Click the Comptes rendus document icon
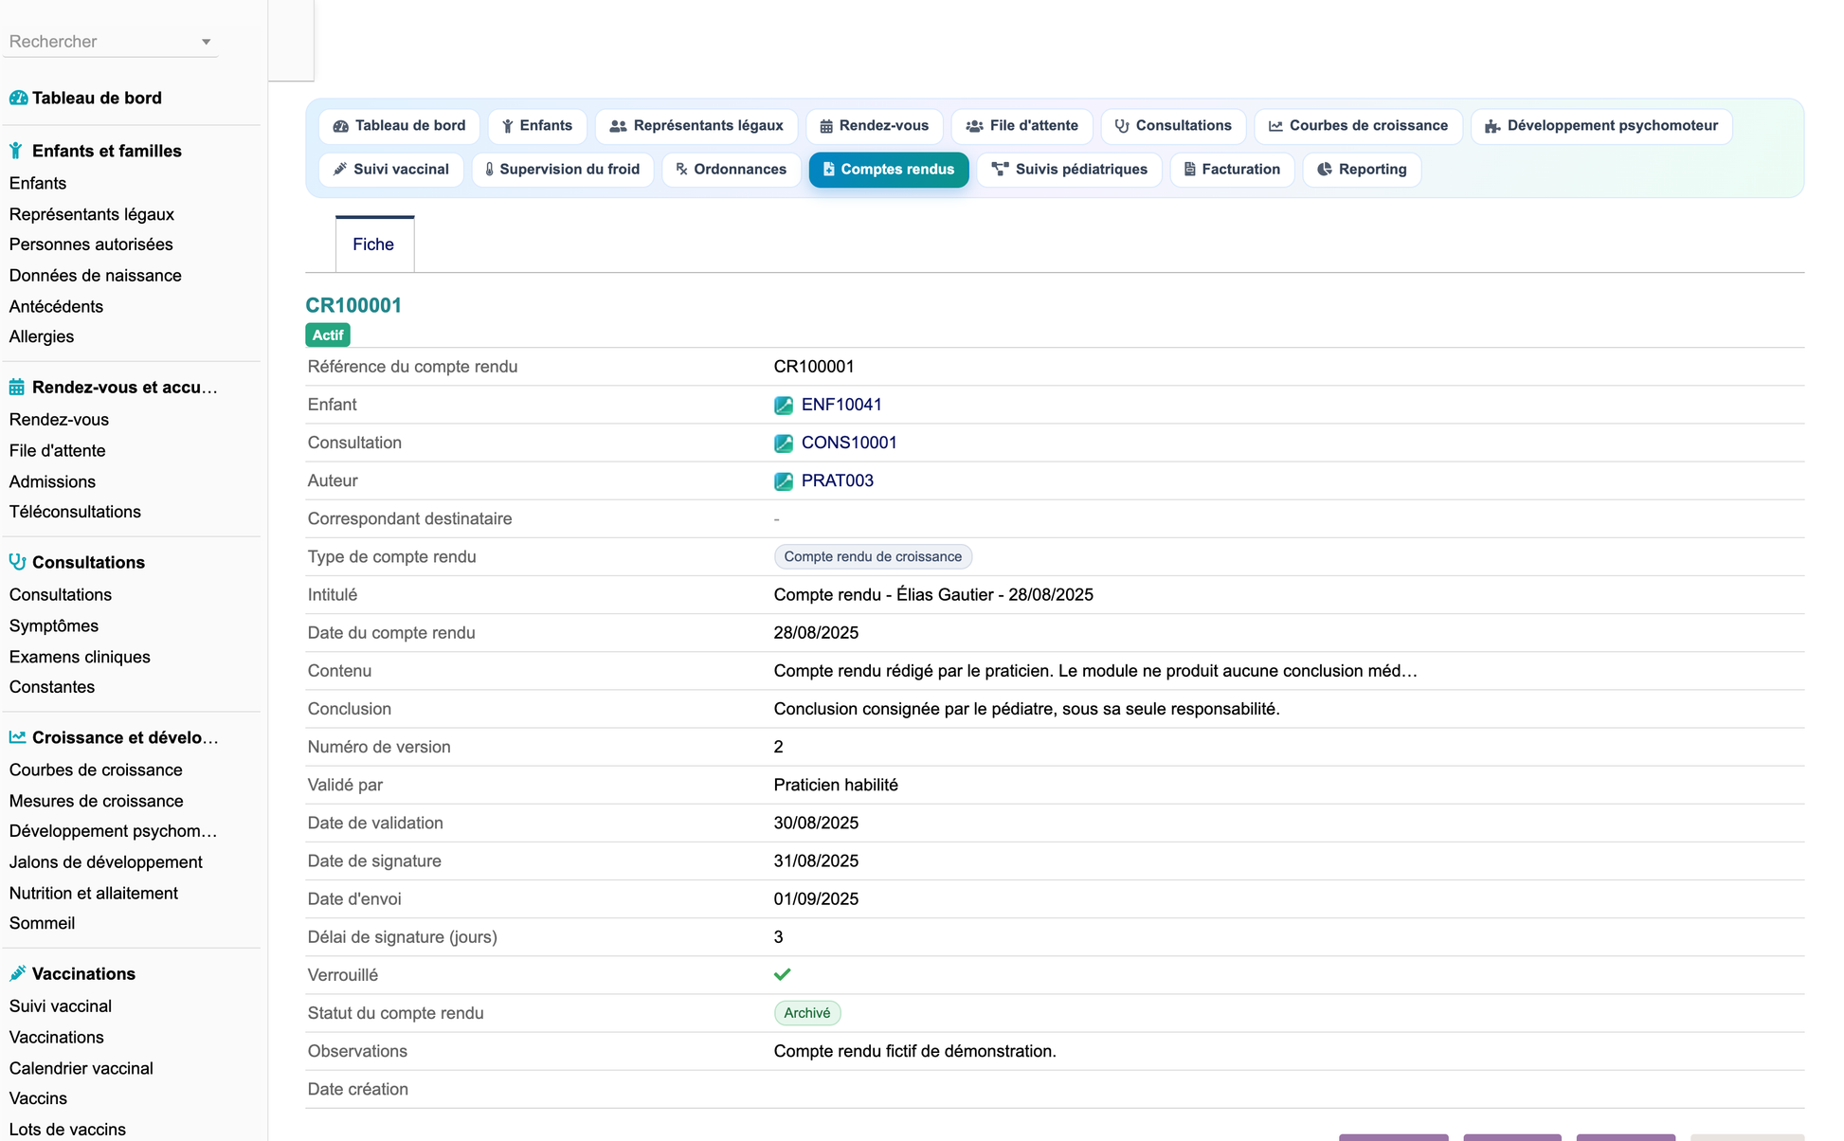This screenshot has width=1844, height=1141. point(829,170)
